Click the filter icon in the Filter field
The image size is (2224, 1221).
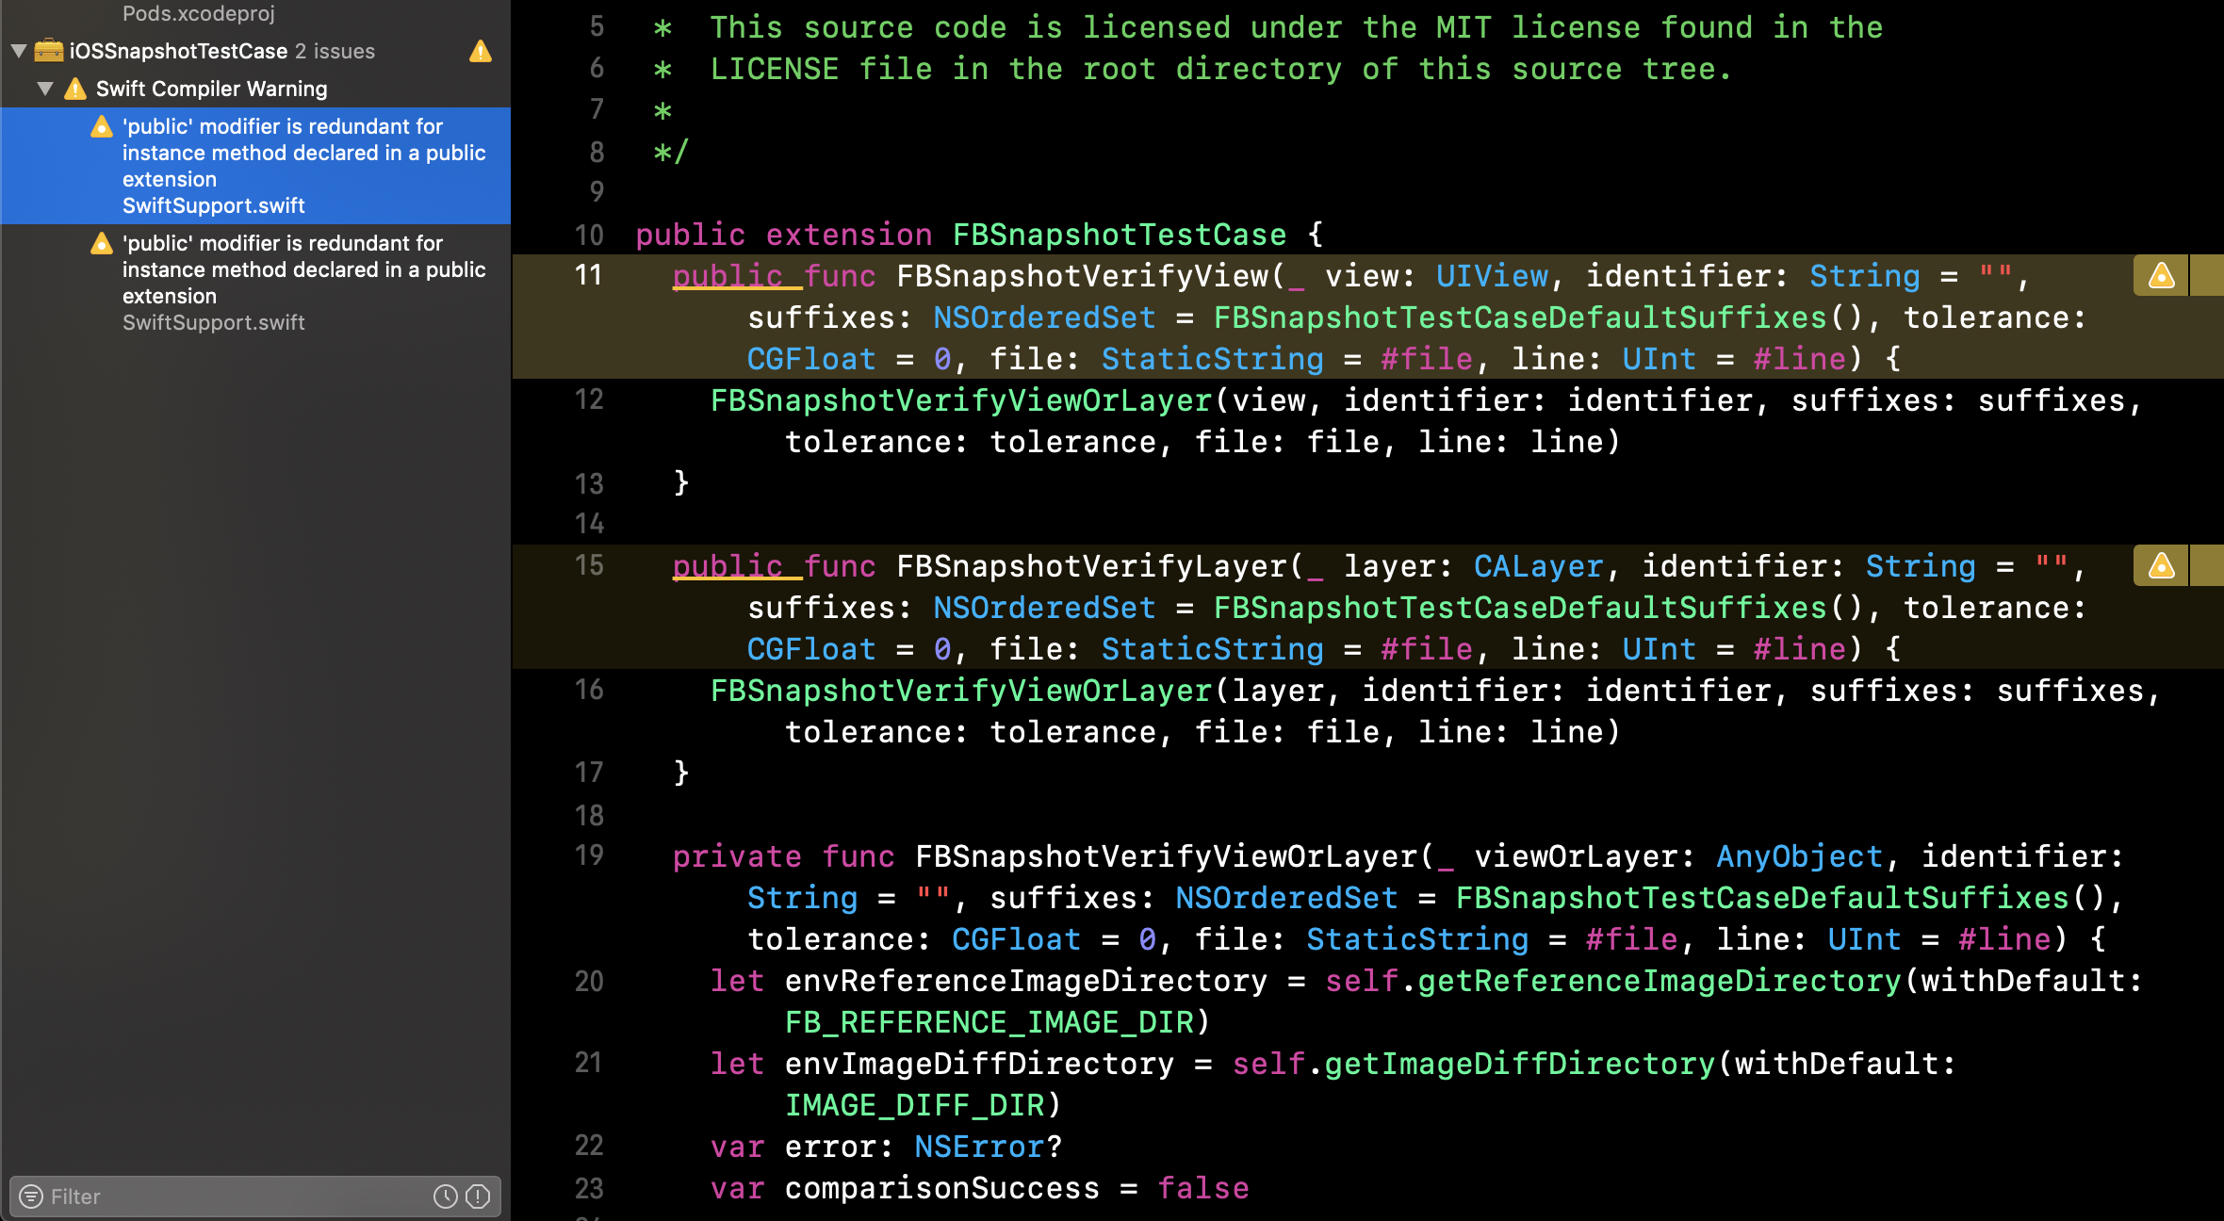point(29,1197)
